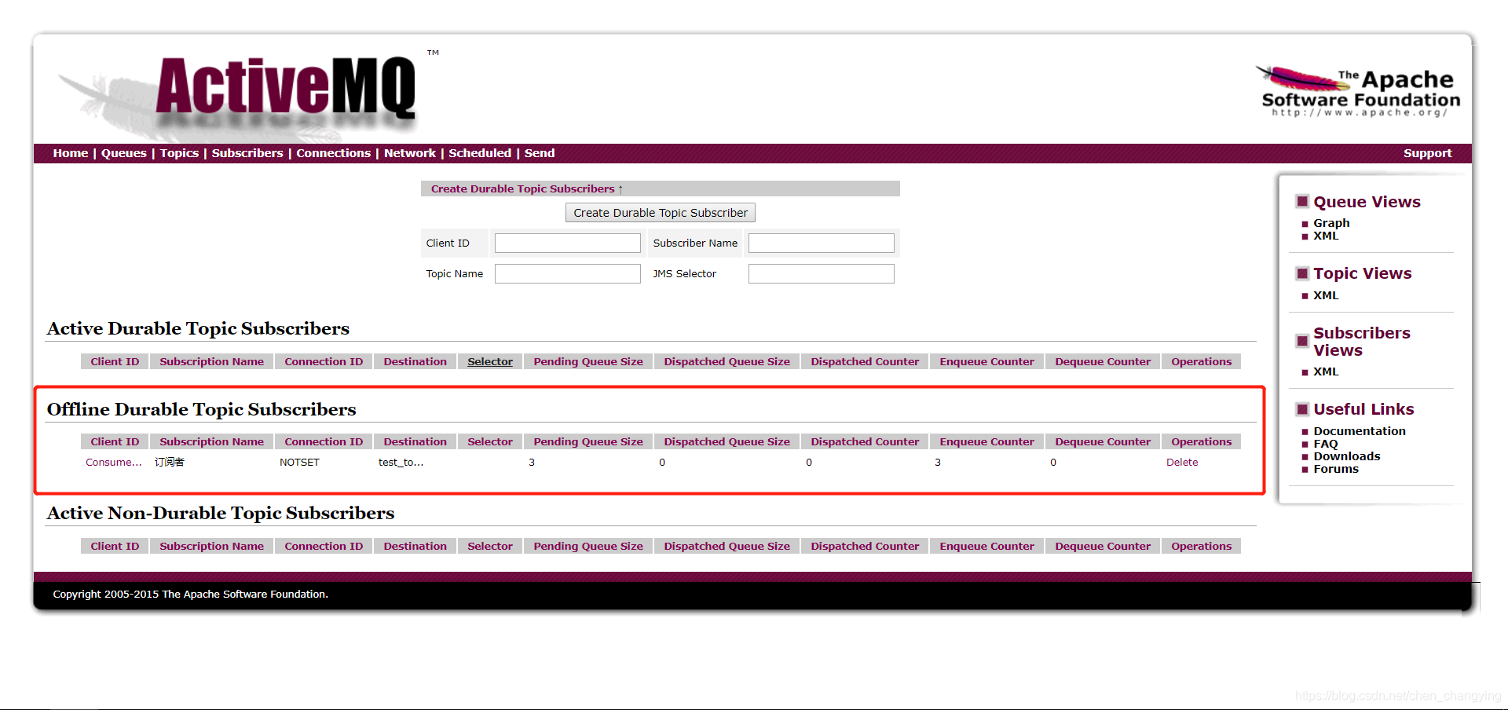Open the Support link in the navigation bar
Viewport: 1508px width, 710px height.
click(1427, 153)
